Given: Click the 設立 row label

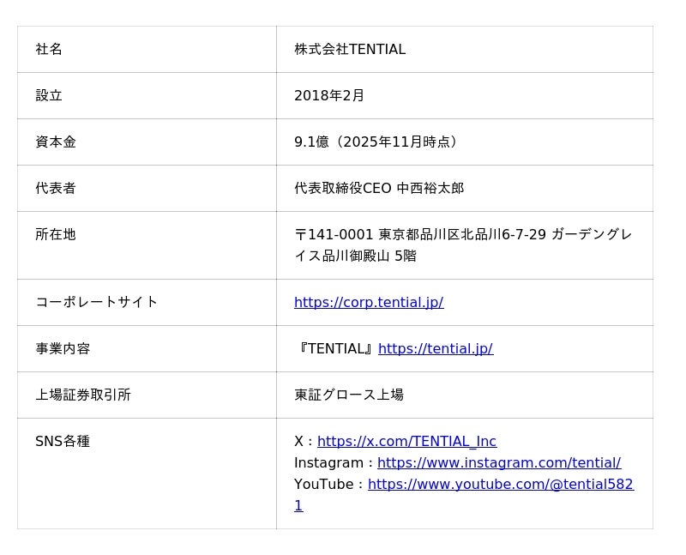Looking at the screenshot, I should pyautogui.click(x=49, y=96).
